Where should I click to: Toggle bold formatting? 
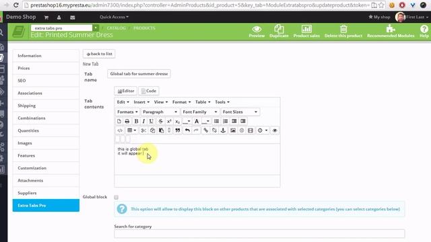(136, 121)
